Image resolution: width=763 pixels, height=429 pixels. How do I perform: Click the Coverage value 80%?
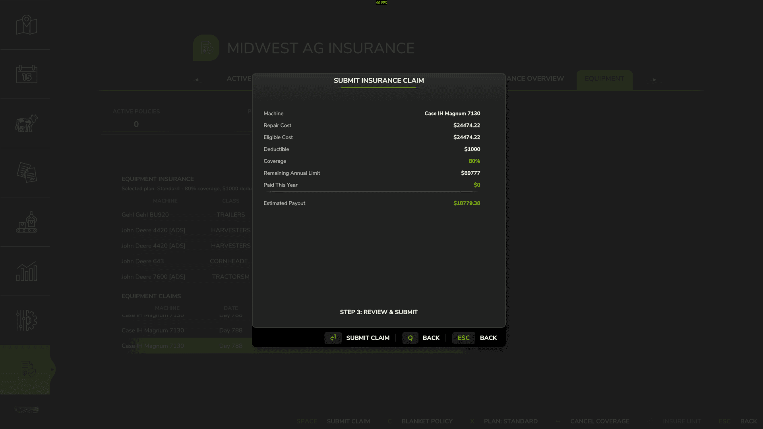[474, 161]
